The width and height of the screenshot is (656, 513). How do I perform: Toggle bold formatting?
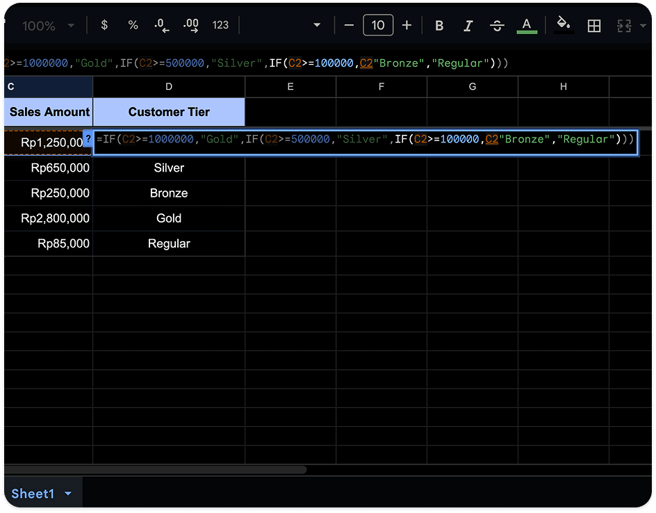[x=439, y=26]
